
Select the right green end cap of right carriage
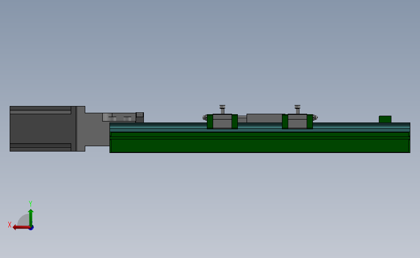[x=310, y=121]
